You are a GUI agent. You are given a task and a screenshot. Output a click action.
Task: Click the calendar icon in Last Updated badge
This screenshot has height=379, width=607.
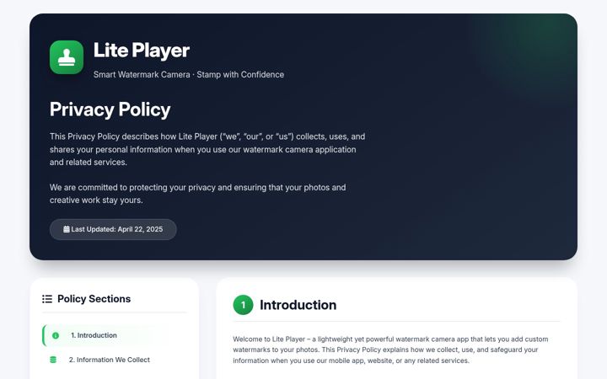pyautogui.click(x=67, y=229)
